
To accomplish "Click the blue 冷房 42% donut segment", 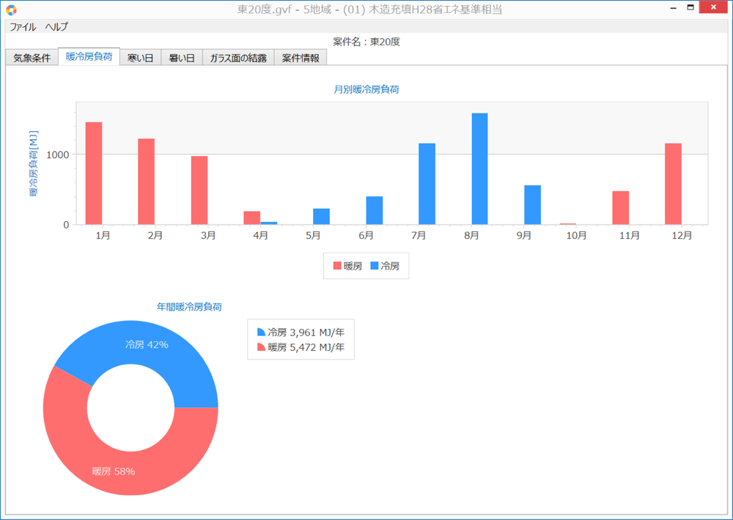I will 147,345.
